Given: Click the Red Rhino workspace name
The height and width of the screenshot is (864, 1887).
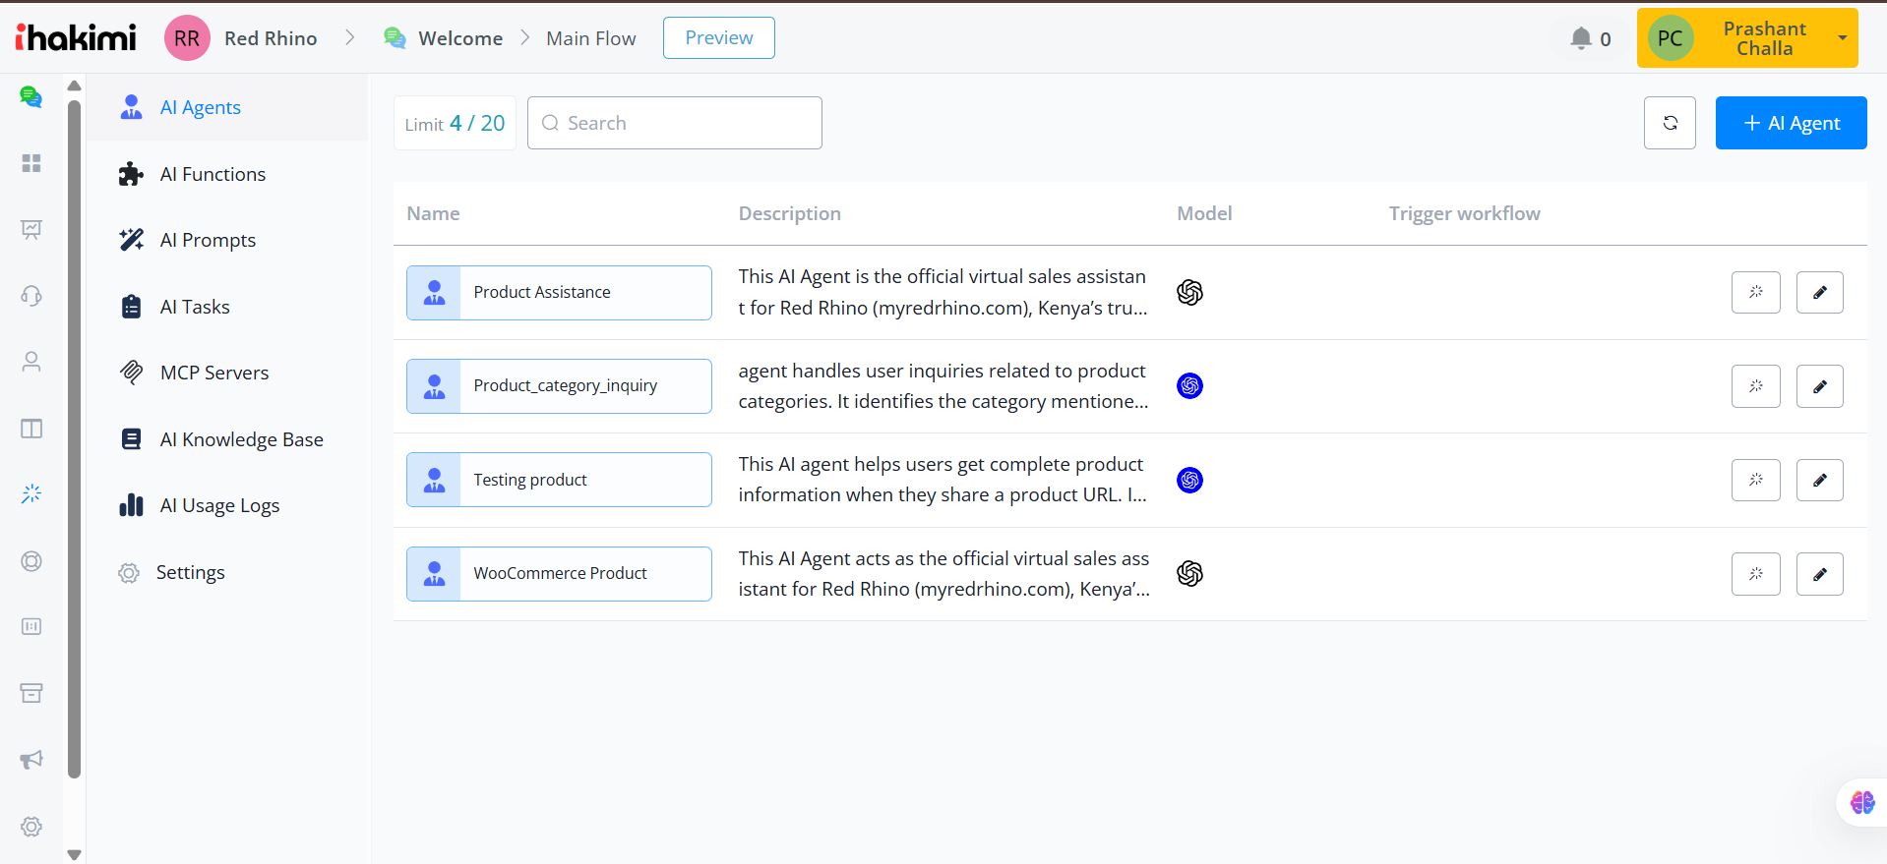Looking at the screenshot, I should pyautogui.click(x=271, y=38).
